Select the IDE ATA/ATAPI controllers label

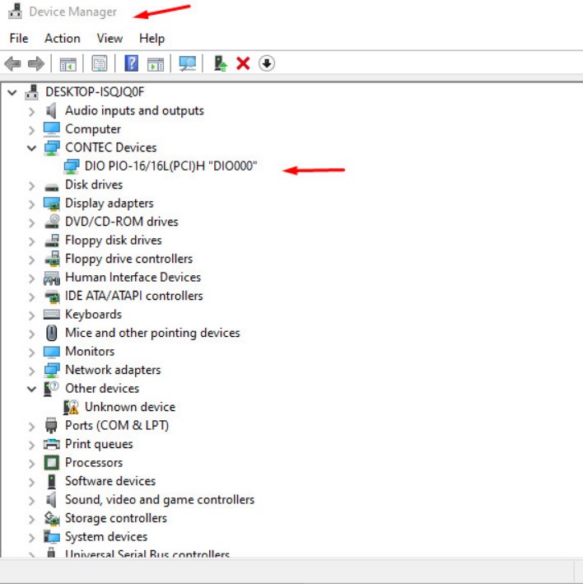pos(133,296)
